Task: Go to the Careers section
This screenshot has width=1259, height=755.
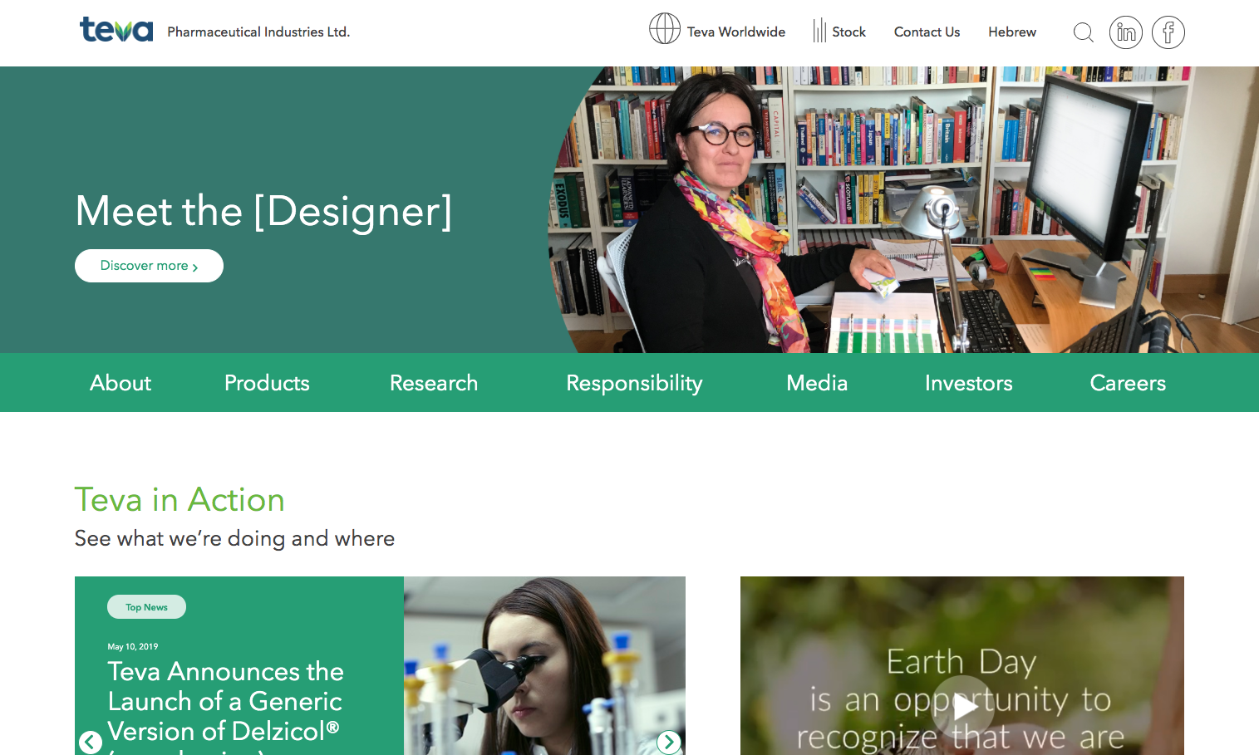Action: [x=1128, y=383]
